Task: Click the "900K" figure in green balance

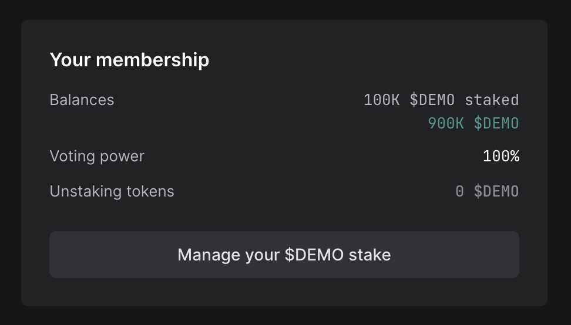Action: pyautogui.click(x=446, y=123)
